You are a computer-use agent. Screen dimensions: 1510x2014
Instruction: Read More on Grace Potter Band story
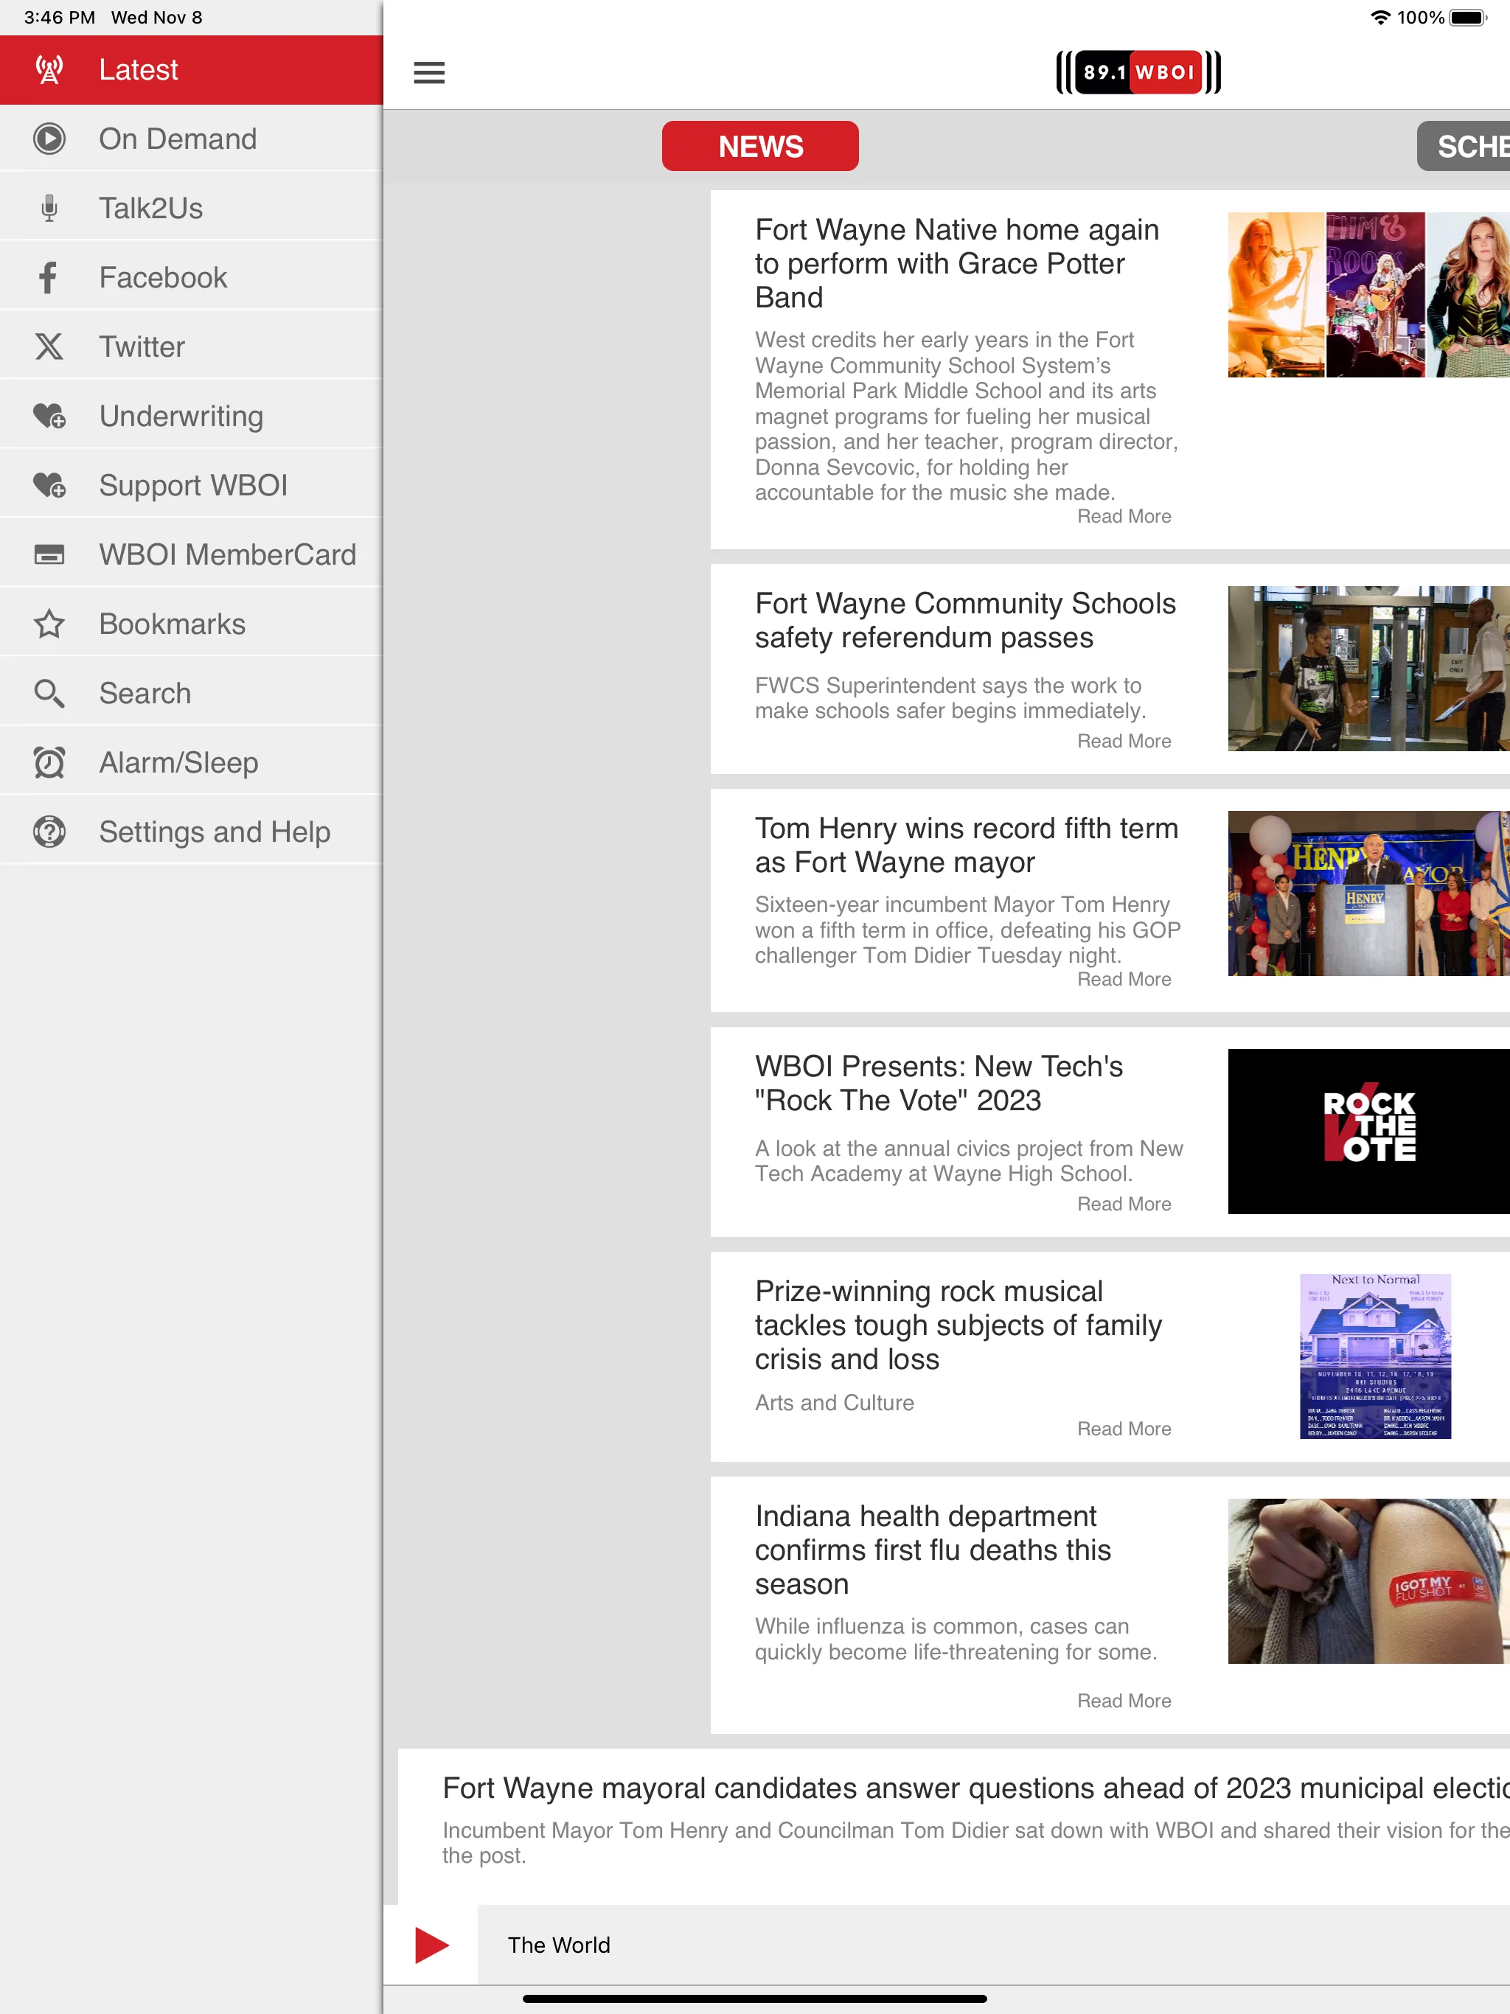(1124, 516)
